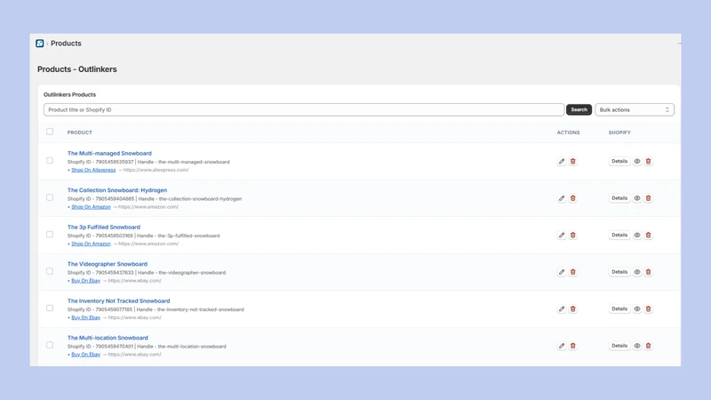View Collection Snowboard: Hydrogen via eye icon
This screenshot has width=711, height=400.
pos(637,198)
